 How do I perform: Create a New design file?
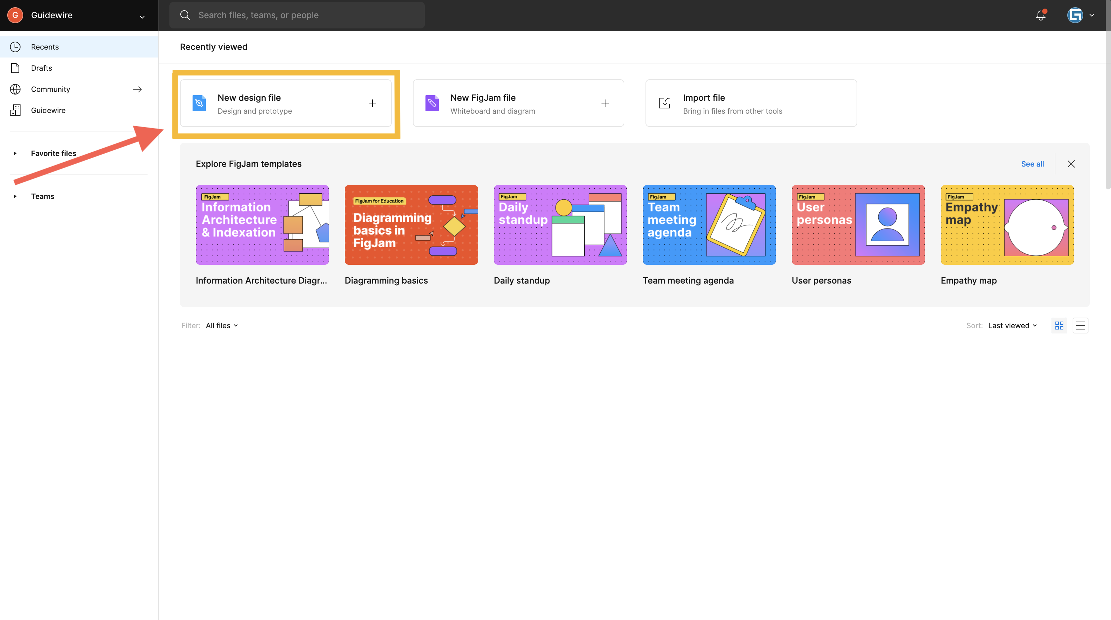coord(286,103)
